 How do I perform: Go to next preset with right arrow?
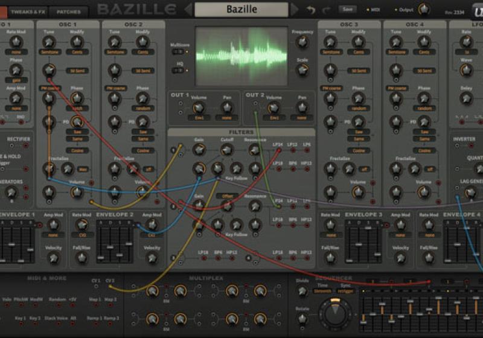coord(295,9)
